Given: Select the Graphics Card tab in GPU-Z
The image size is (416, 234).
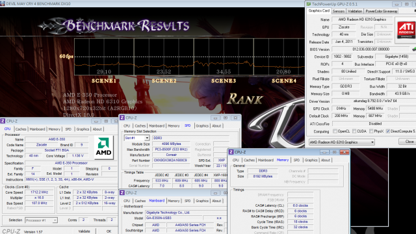Looking at the screenshot, I should click(x=319, y=10).
